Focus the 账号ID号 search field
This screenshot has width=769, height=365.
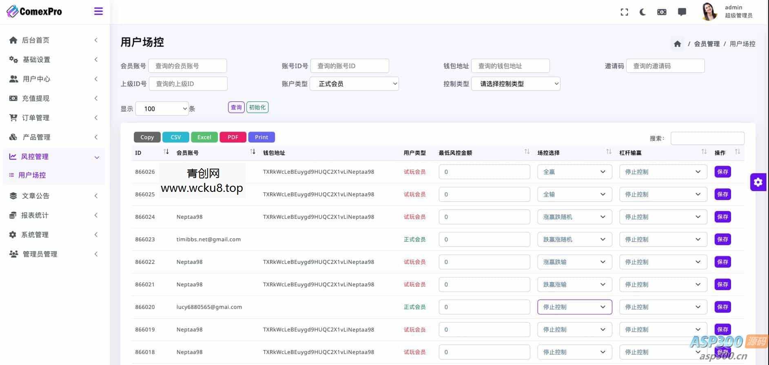[x=350, y=66]
